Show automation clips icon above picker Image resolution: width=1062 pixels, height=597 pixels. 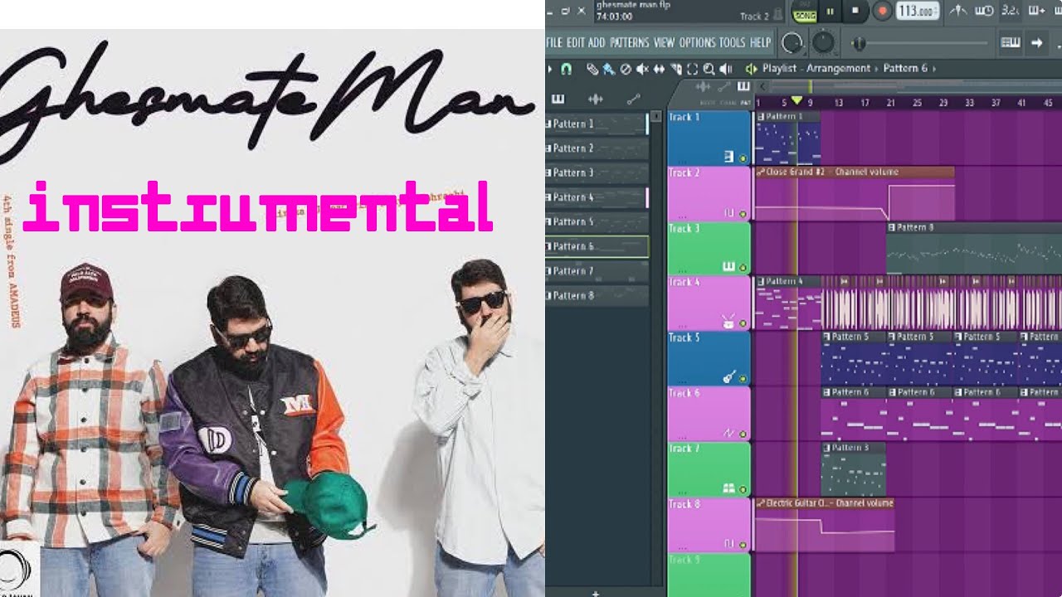pos(634,99)
